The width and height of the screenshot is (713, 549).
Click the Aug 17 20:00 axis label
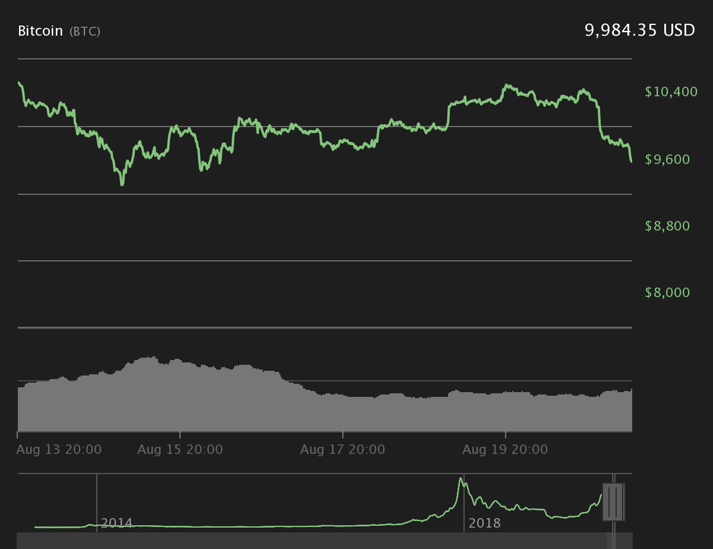tap(343, 450)
